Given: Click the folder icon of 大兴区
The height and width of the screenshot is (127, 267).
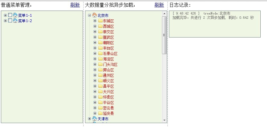Looking at the screenshot, I should tap(100, 92).
